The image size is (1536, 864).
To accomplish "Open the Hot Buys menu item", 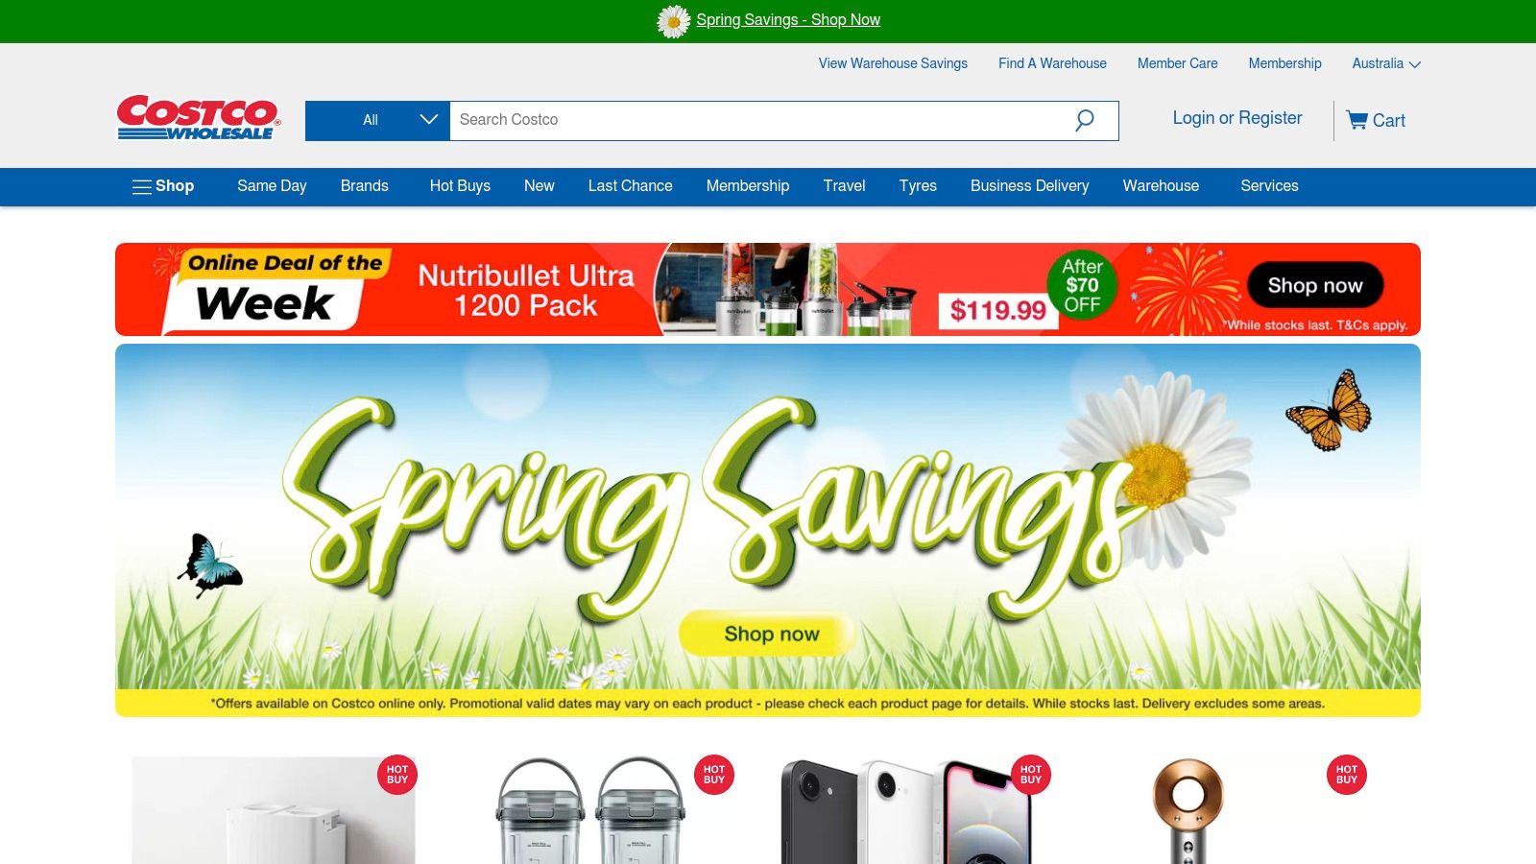I will coord(460,186).
